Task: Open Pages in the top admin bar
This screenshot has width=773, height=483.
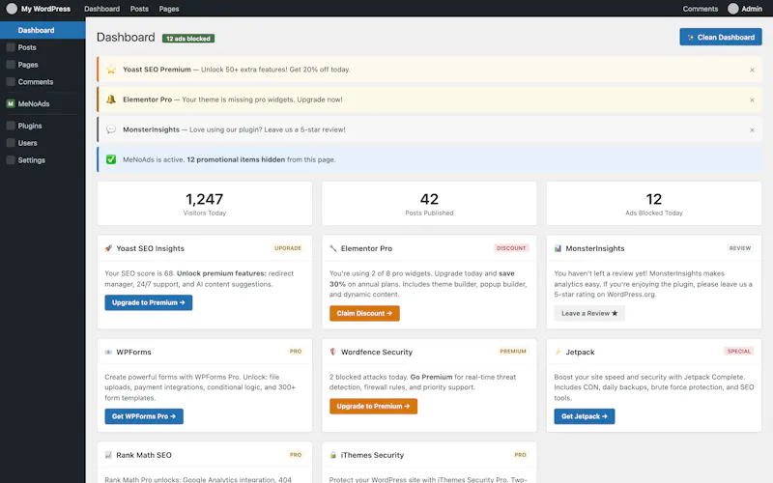Action: point(169,9)
